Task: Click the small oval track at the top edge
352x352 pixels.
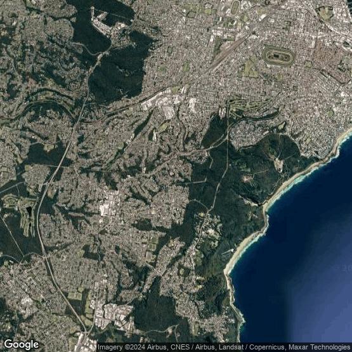Action: [235, 7]
